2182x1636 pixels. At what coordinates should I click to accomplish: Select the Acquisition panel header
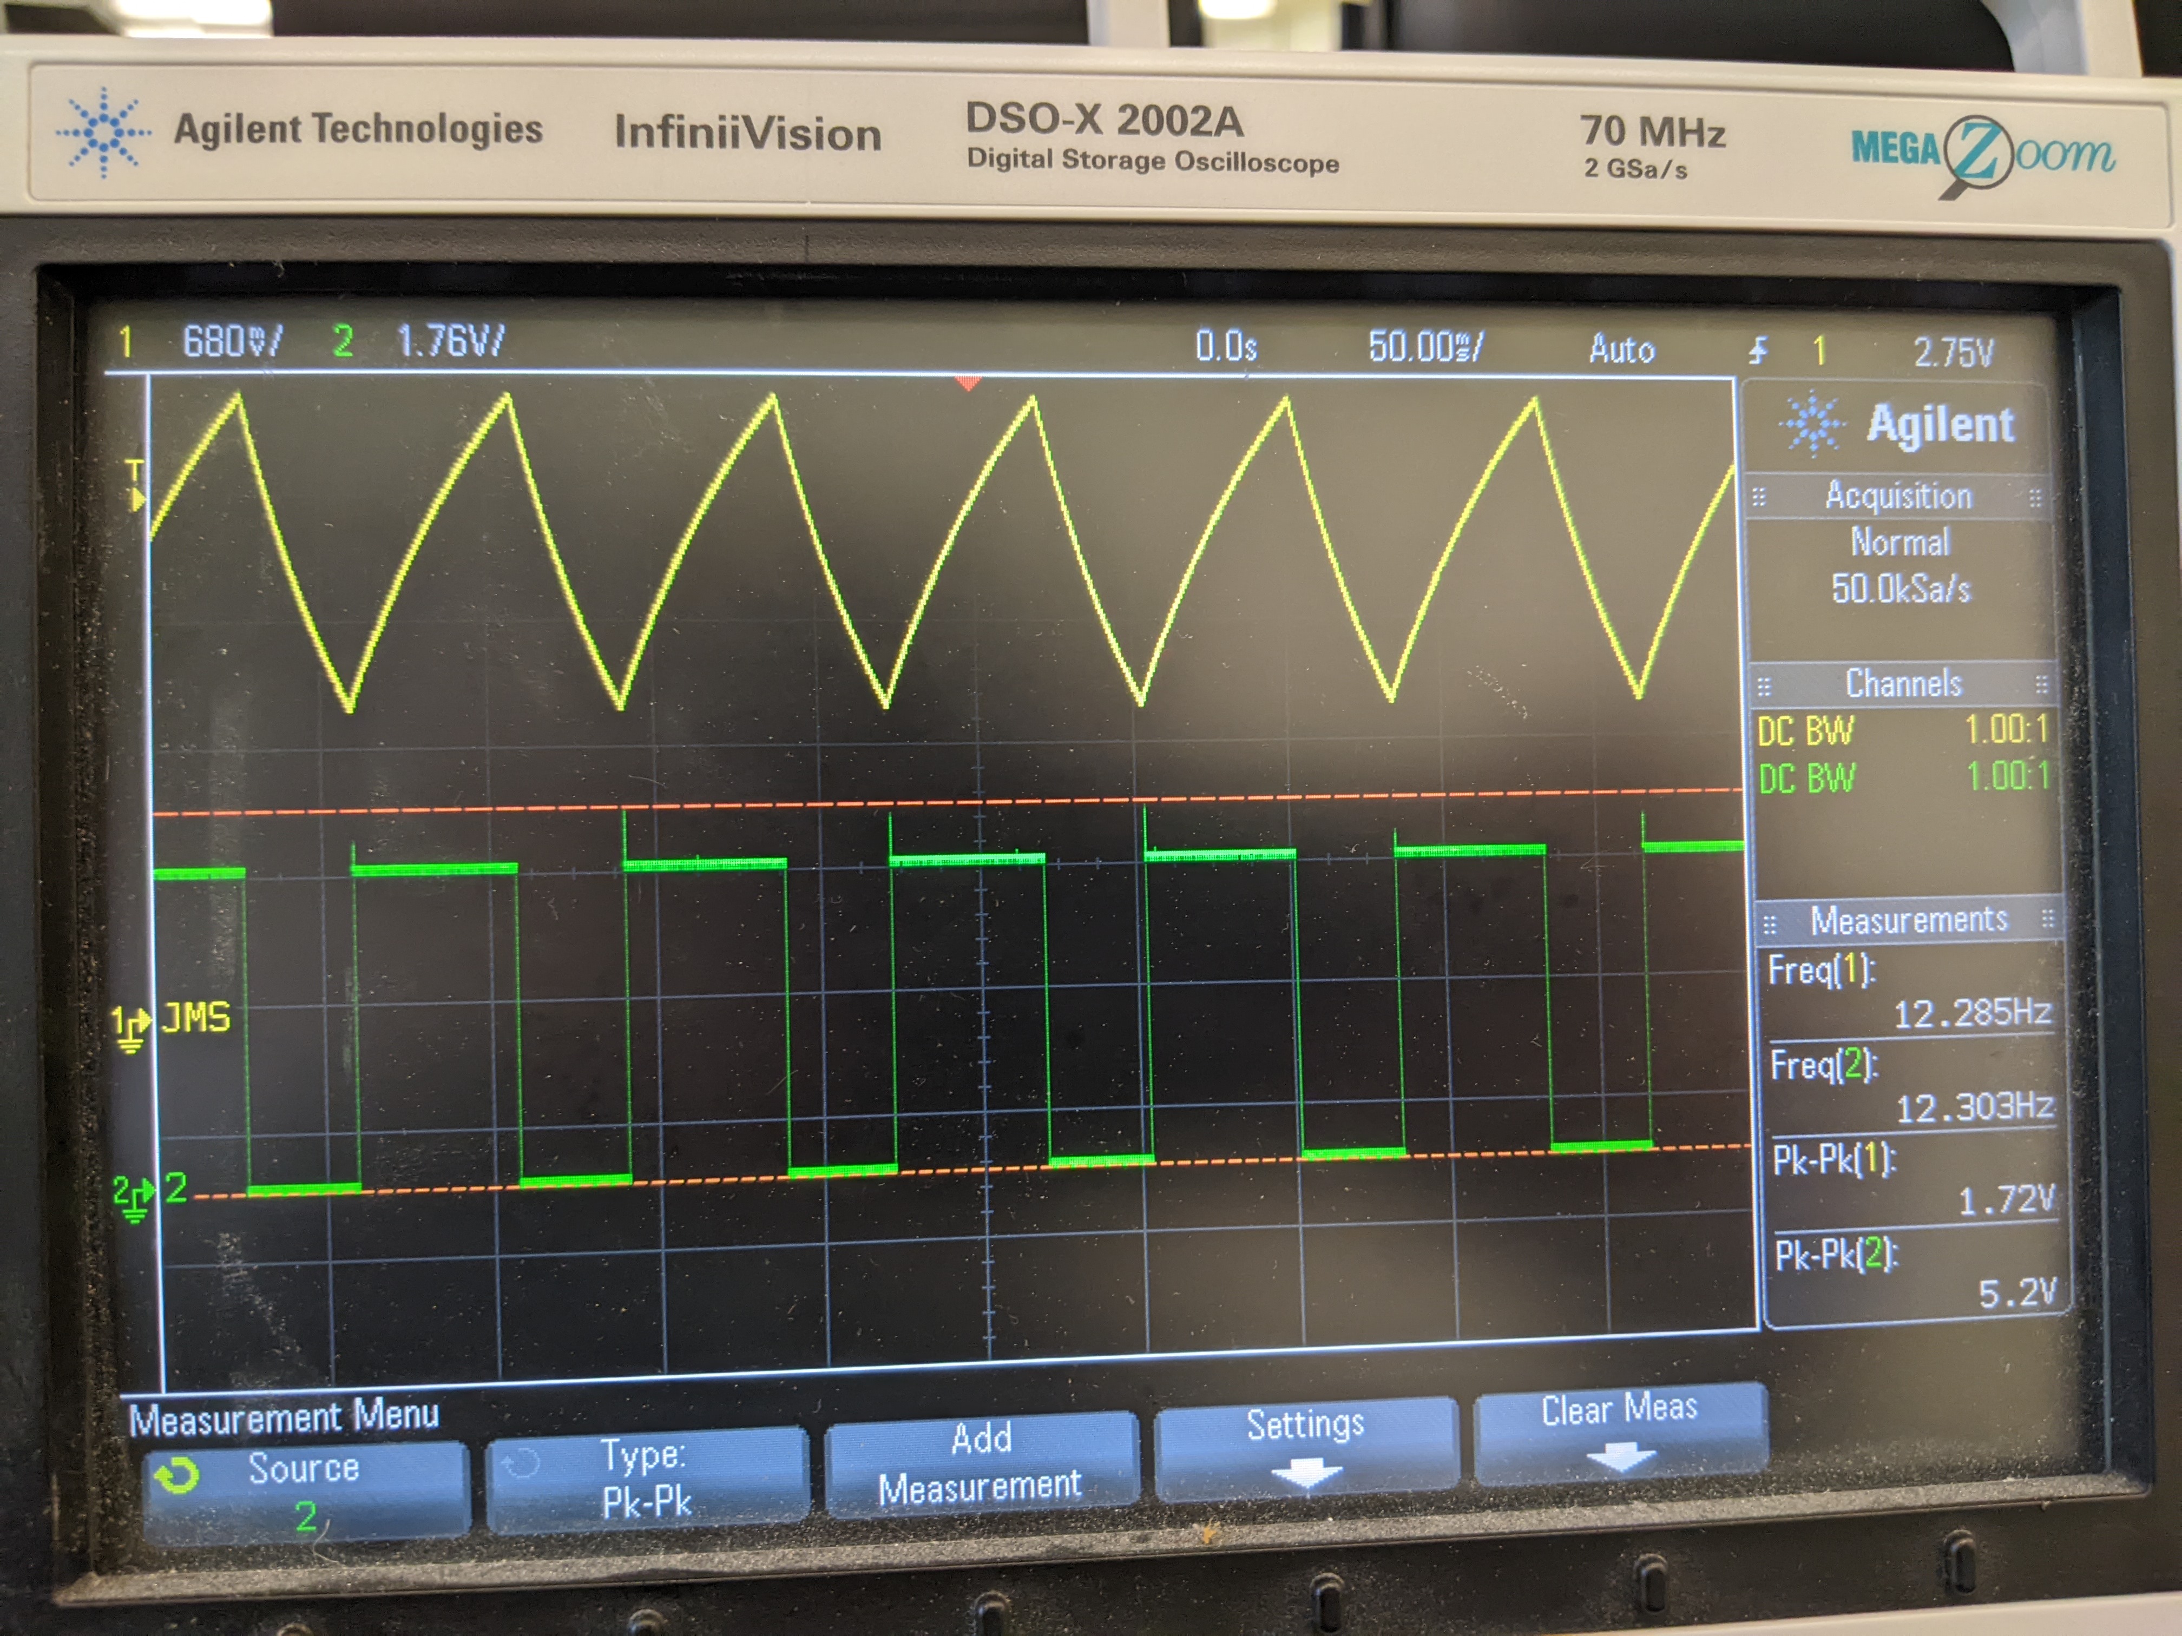pos(1897,496)
